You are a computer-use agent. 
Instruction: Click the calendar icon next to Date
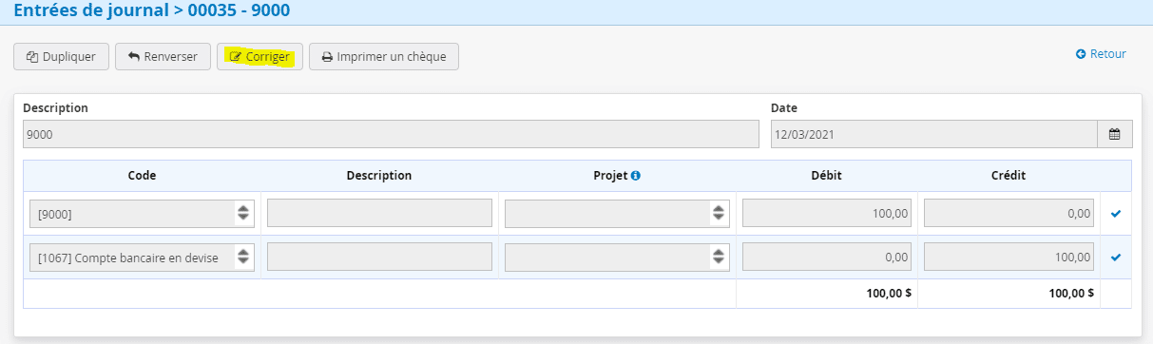[x=1114, y=134]
